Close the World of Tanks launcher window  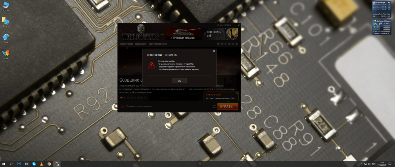(x=239, y=25)
